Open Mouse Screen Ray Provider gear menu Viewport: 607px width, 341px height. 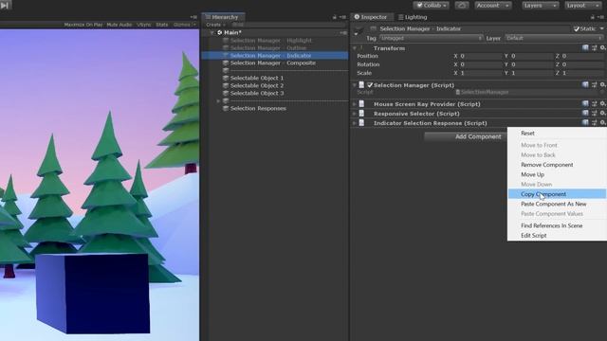click(603, 103)
